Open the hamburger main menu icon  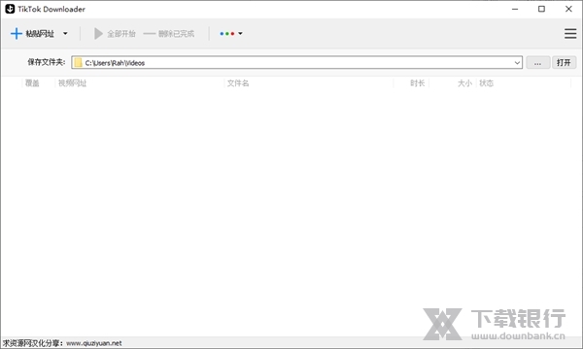[x=570, y=34]
